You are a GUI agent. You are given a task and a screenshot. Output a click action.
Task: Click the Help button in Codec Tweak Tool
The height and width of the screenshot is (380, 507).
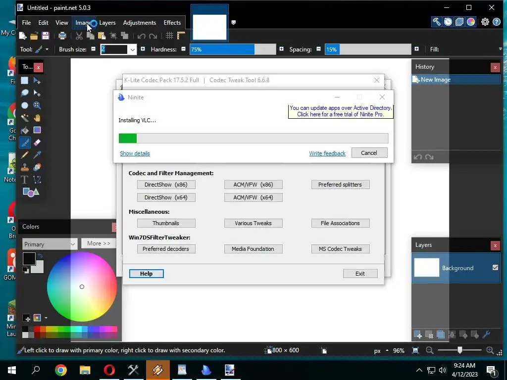[146, 274]
